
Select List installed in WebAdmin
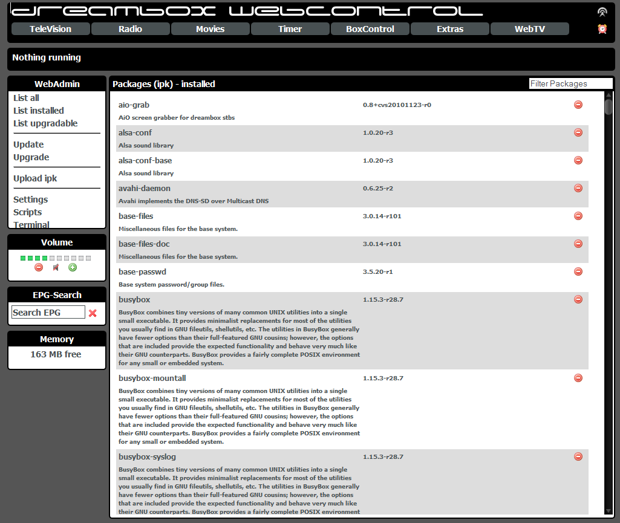pos(38,111)
